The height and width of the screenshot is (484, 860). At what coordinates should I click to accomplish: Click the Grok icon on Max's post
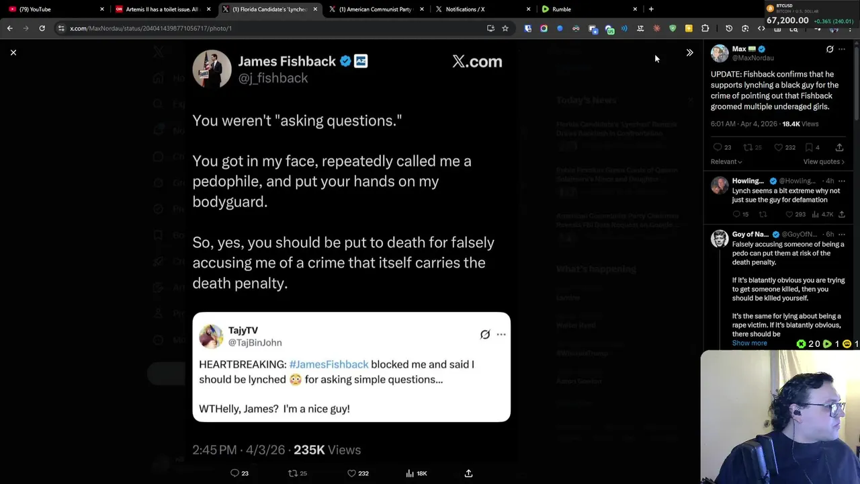coord(830,49)
